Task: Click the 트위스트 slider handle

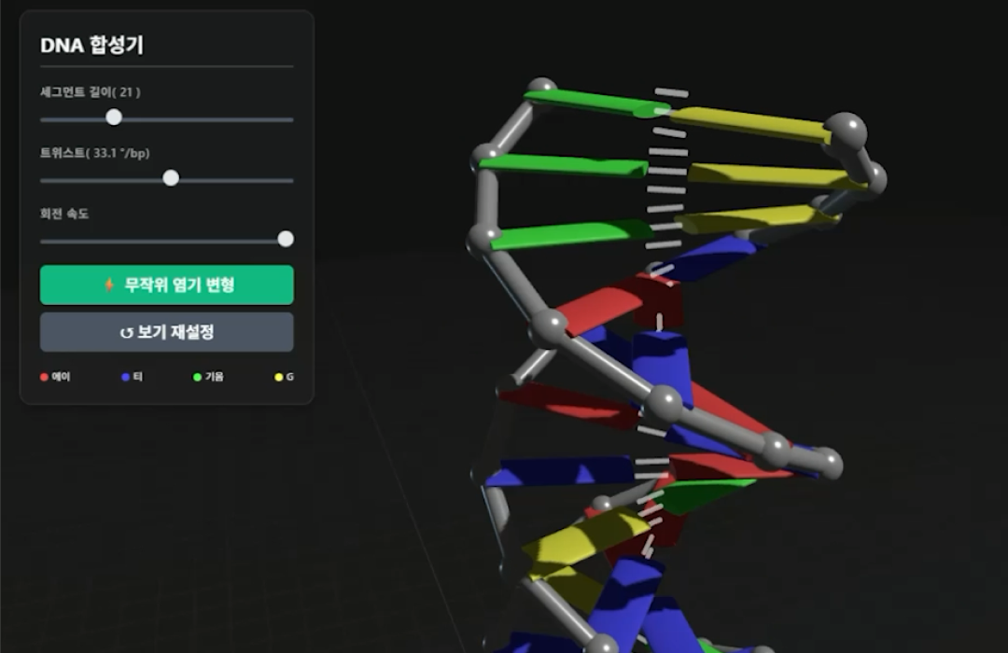Action: [171, 178]
